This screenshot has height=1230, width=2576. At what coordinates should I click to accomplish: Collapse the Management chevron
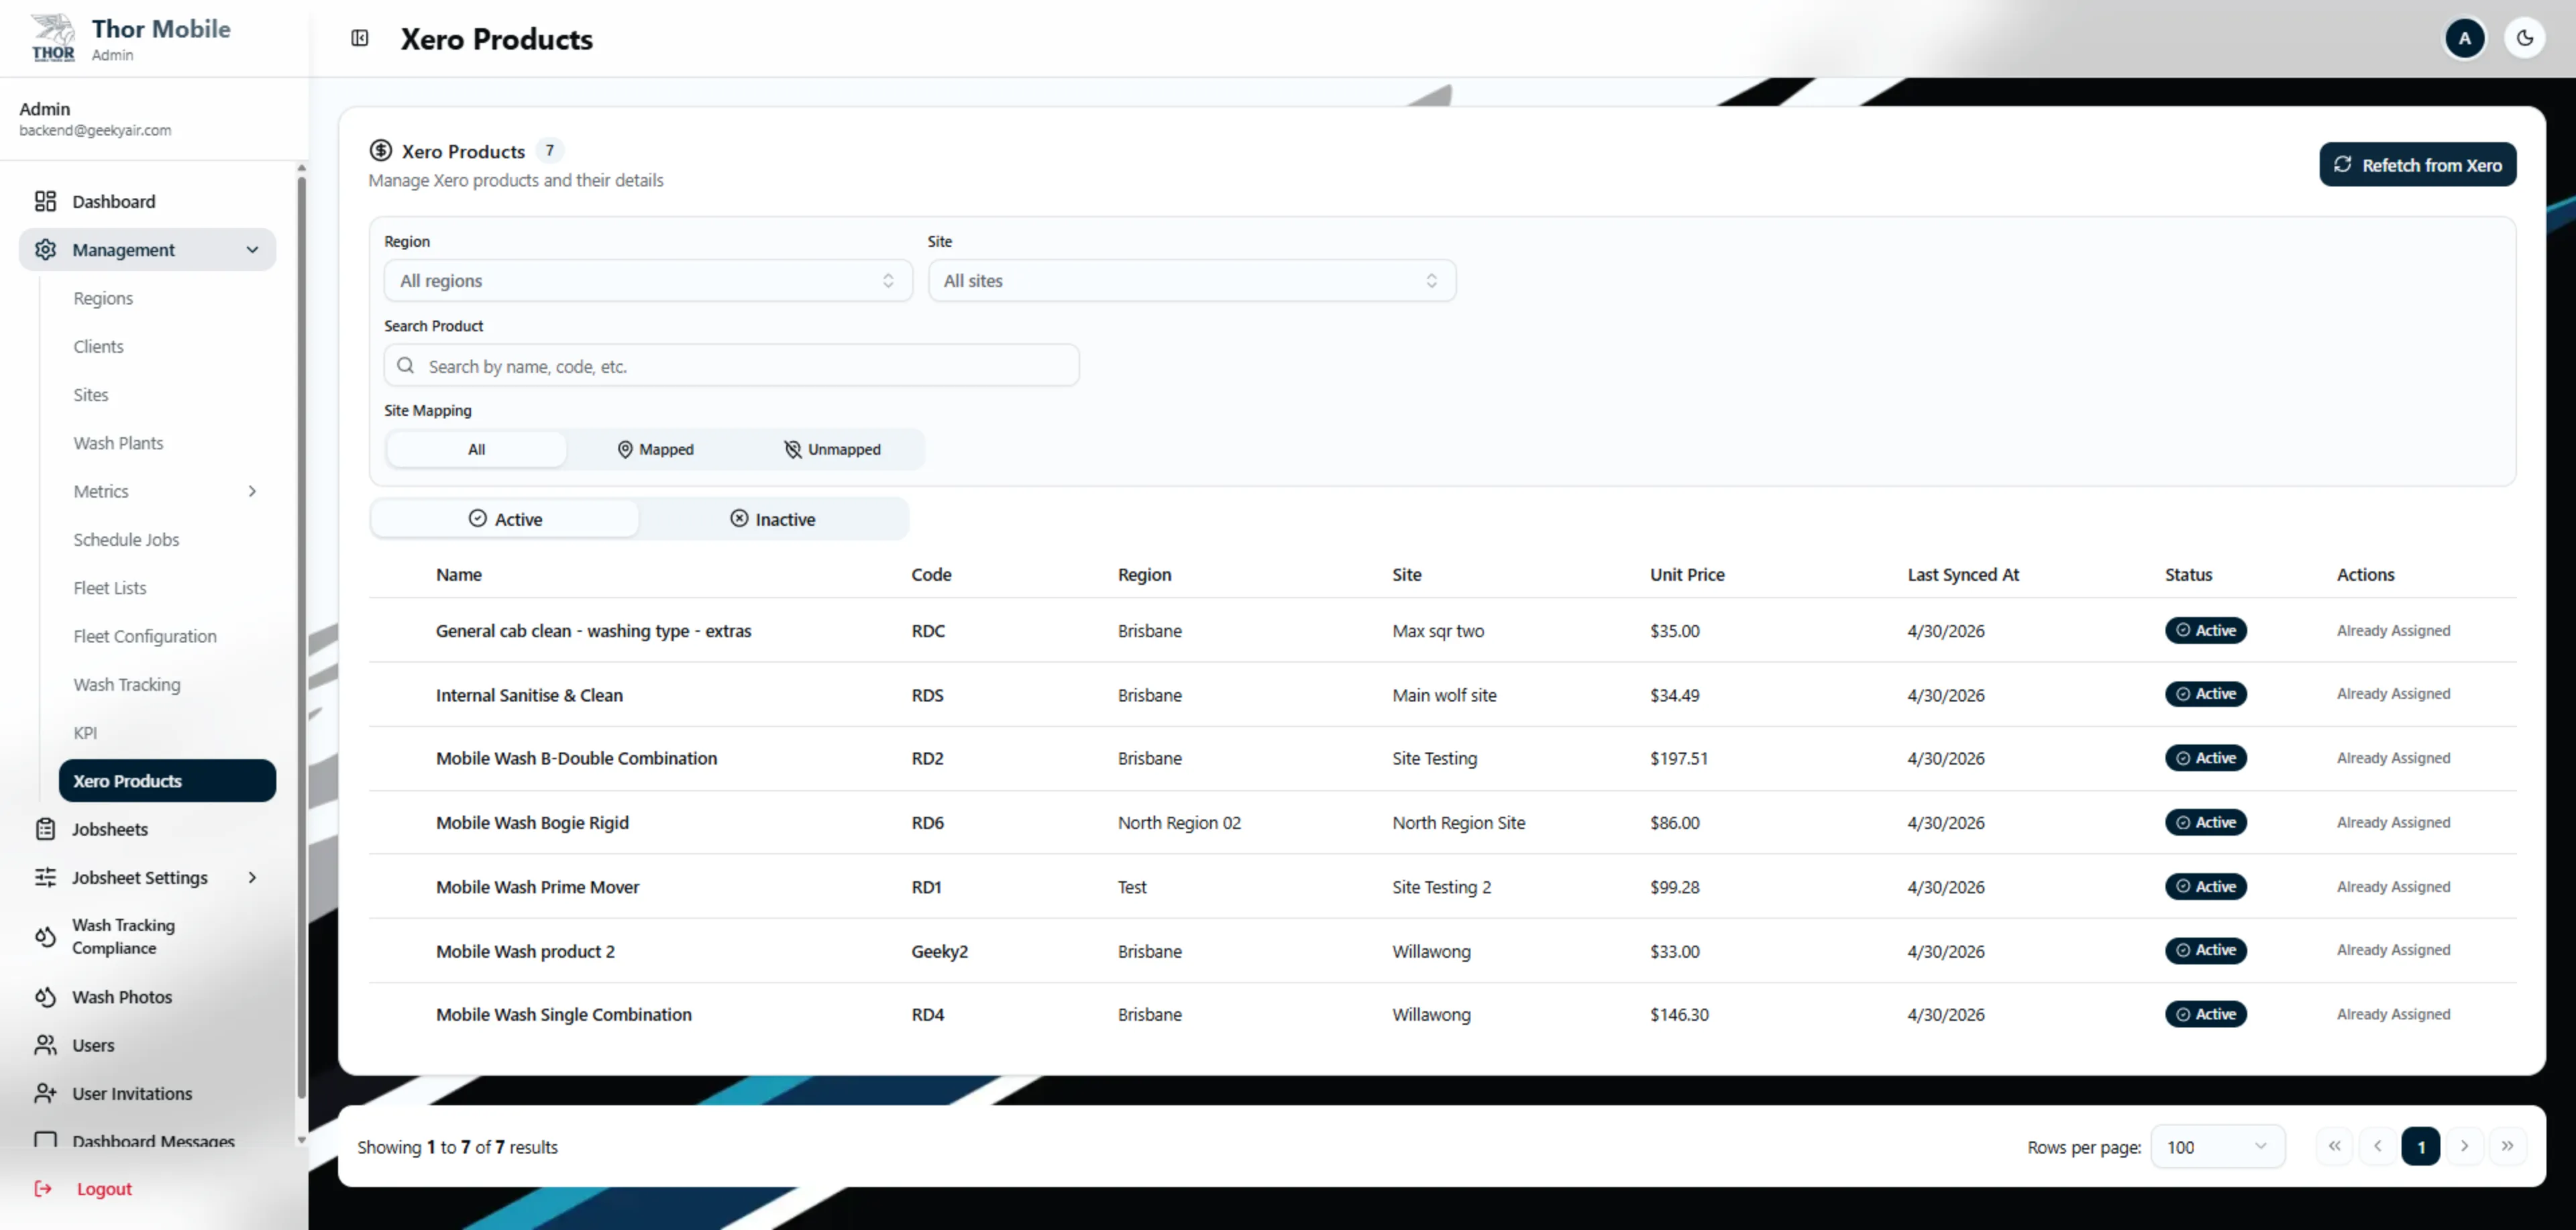252,249
